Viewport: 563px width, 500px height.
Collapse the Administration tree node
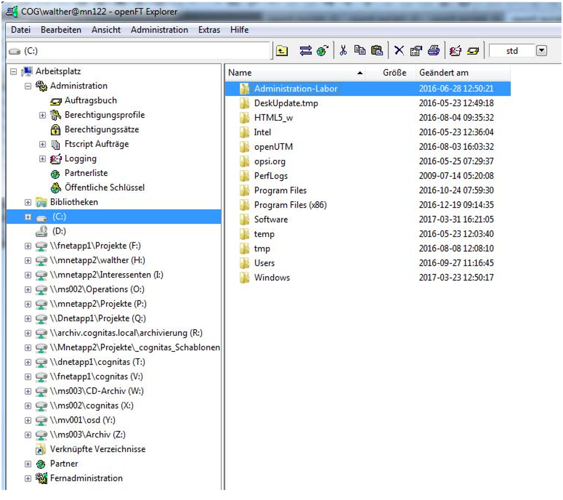28,86
